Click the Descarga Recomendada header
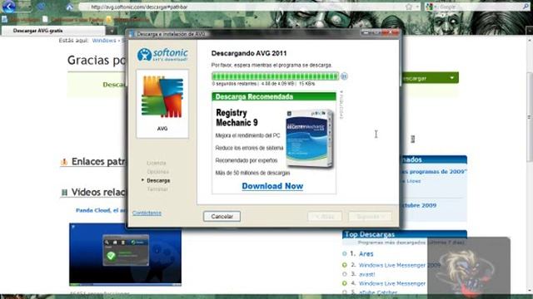533x299 pixels. click(x=274, y=96)
